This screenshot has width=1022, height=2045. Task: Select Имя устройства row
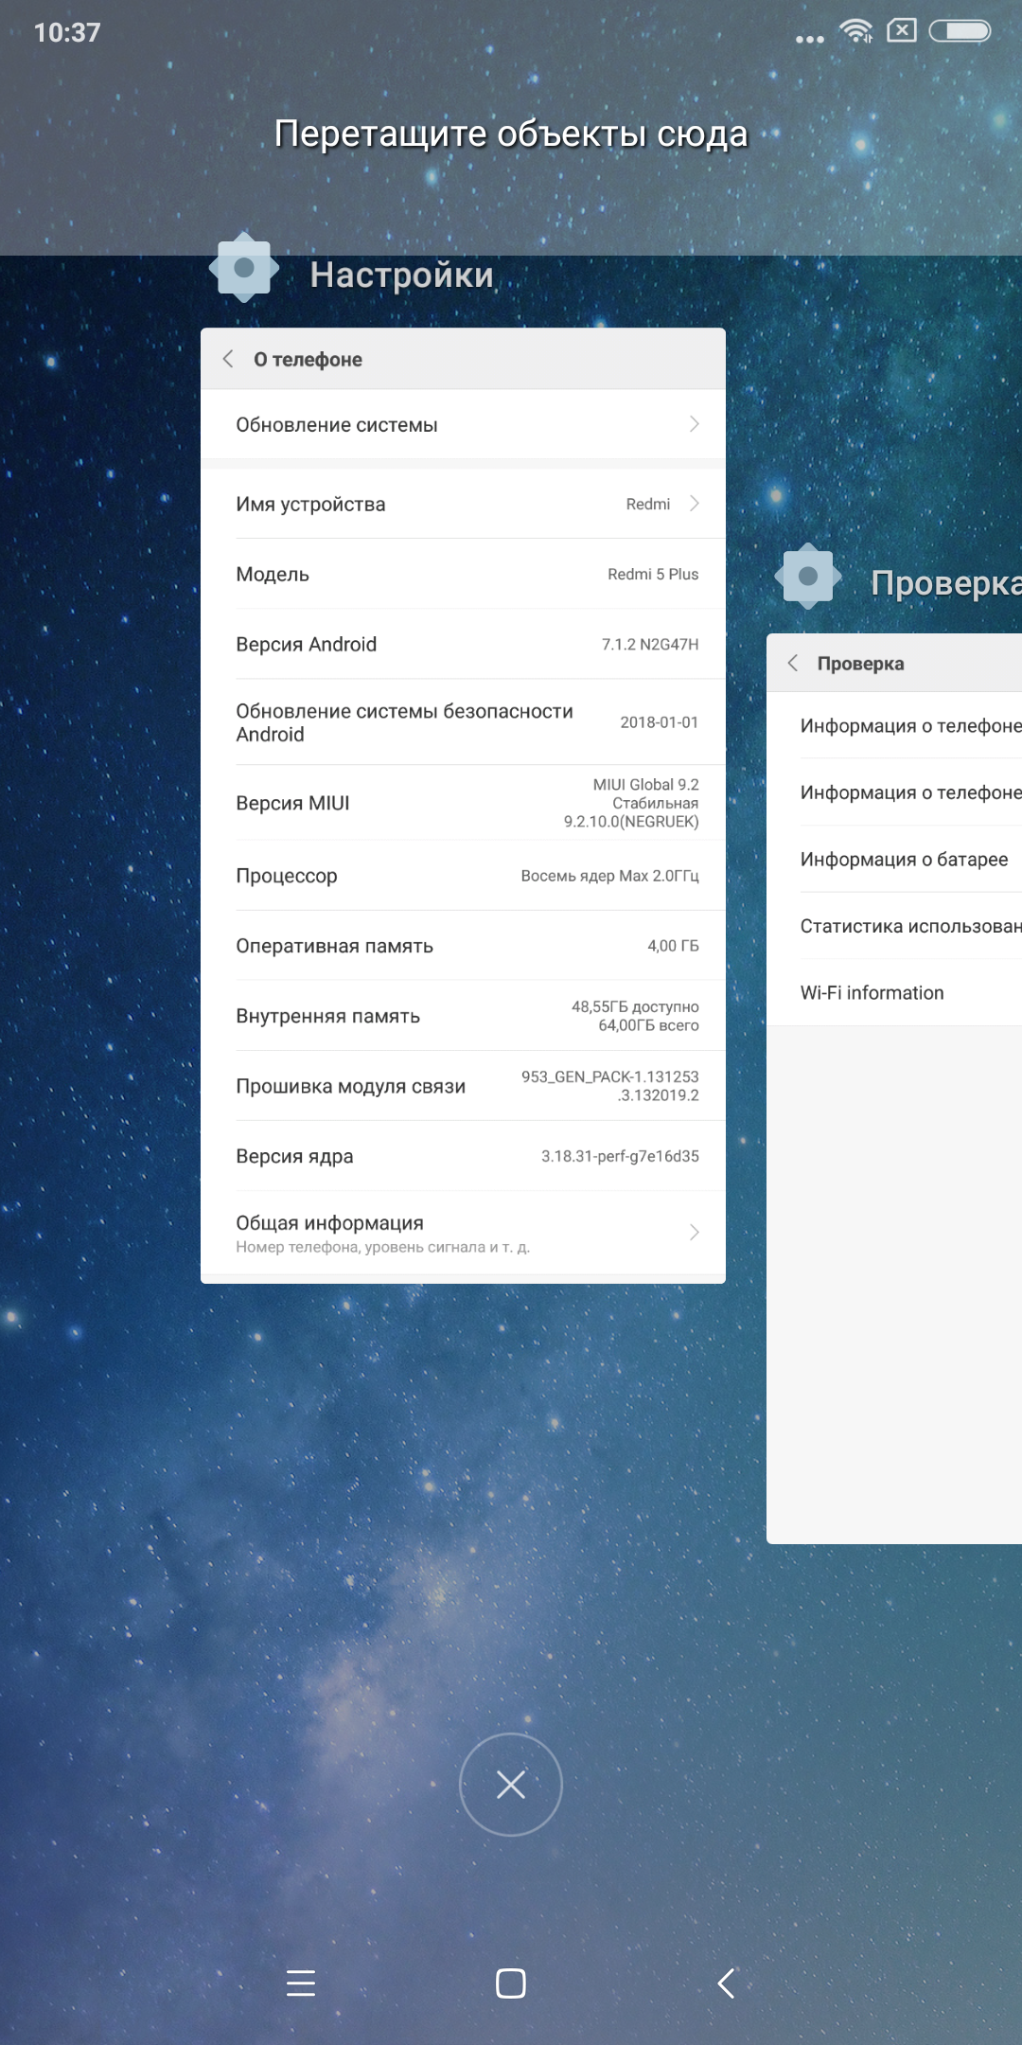pyautogui.click(x=463, y=504)
